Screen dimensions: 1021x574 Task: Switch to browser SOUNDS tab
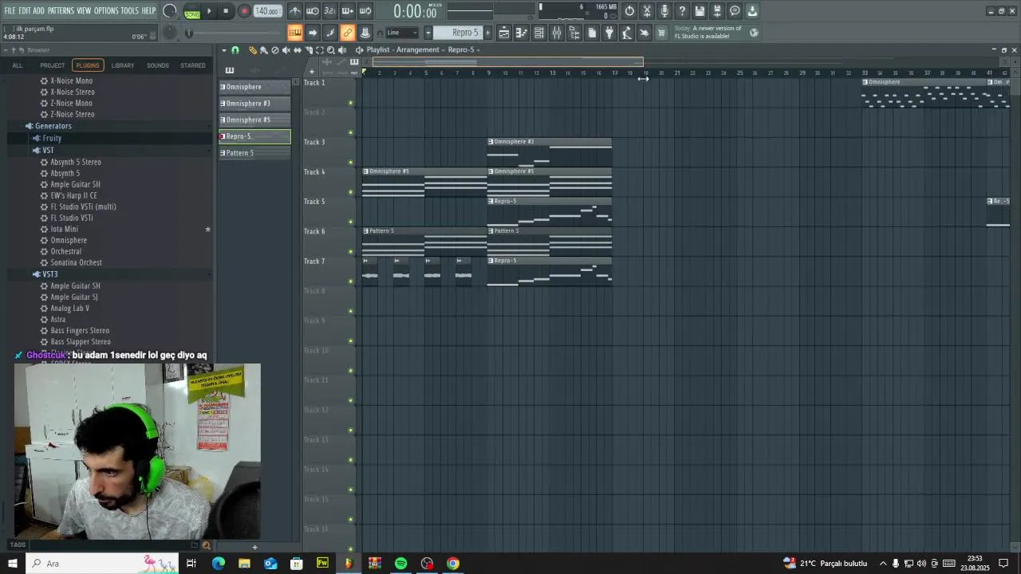tap(158, 65)
